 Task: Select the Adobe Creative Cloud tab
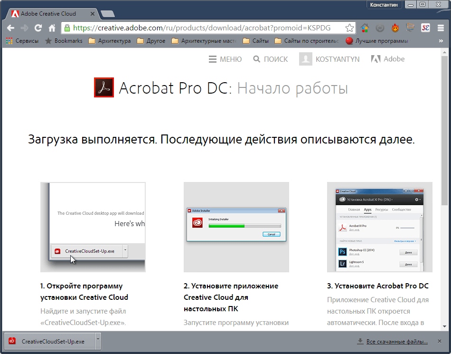[x=52, y=13]
